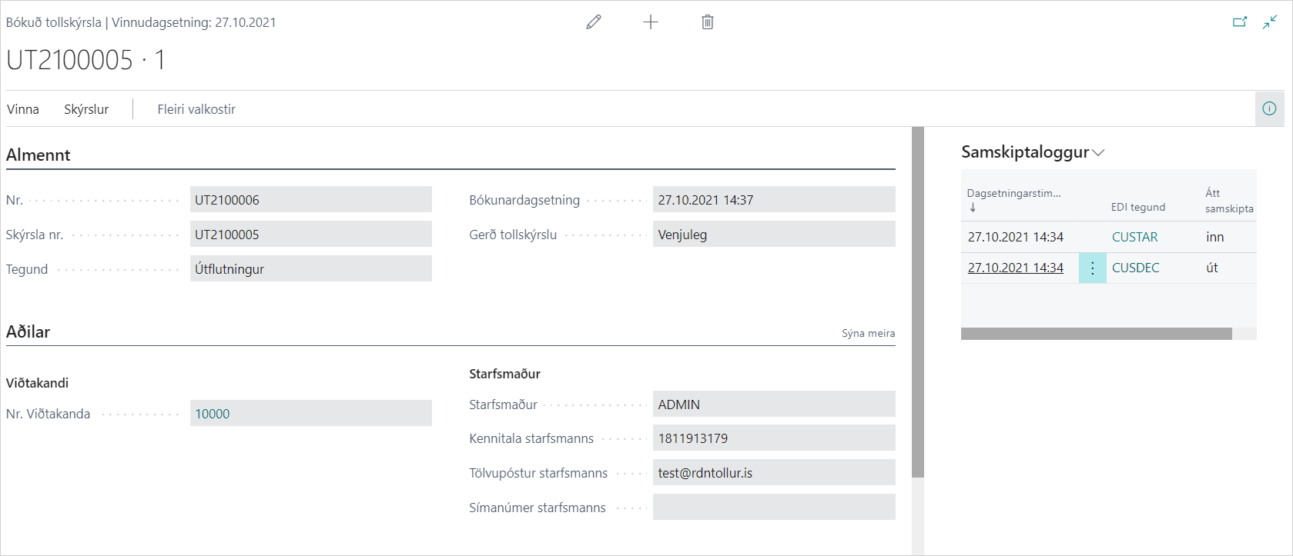The width and height of the screenshot is (1293, 556).
Task: Open the Skýrslur menu
Action: point(86,109)
